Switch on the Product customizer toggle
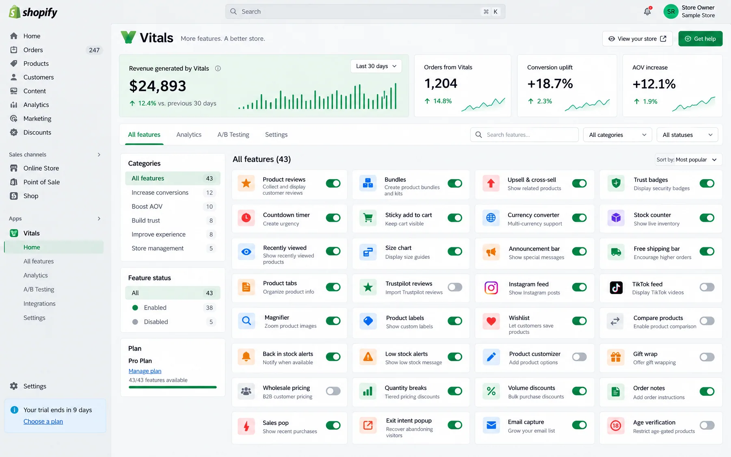The width and height of the screenshot is (731, 457). point(580,357)
